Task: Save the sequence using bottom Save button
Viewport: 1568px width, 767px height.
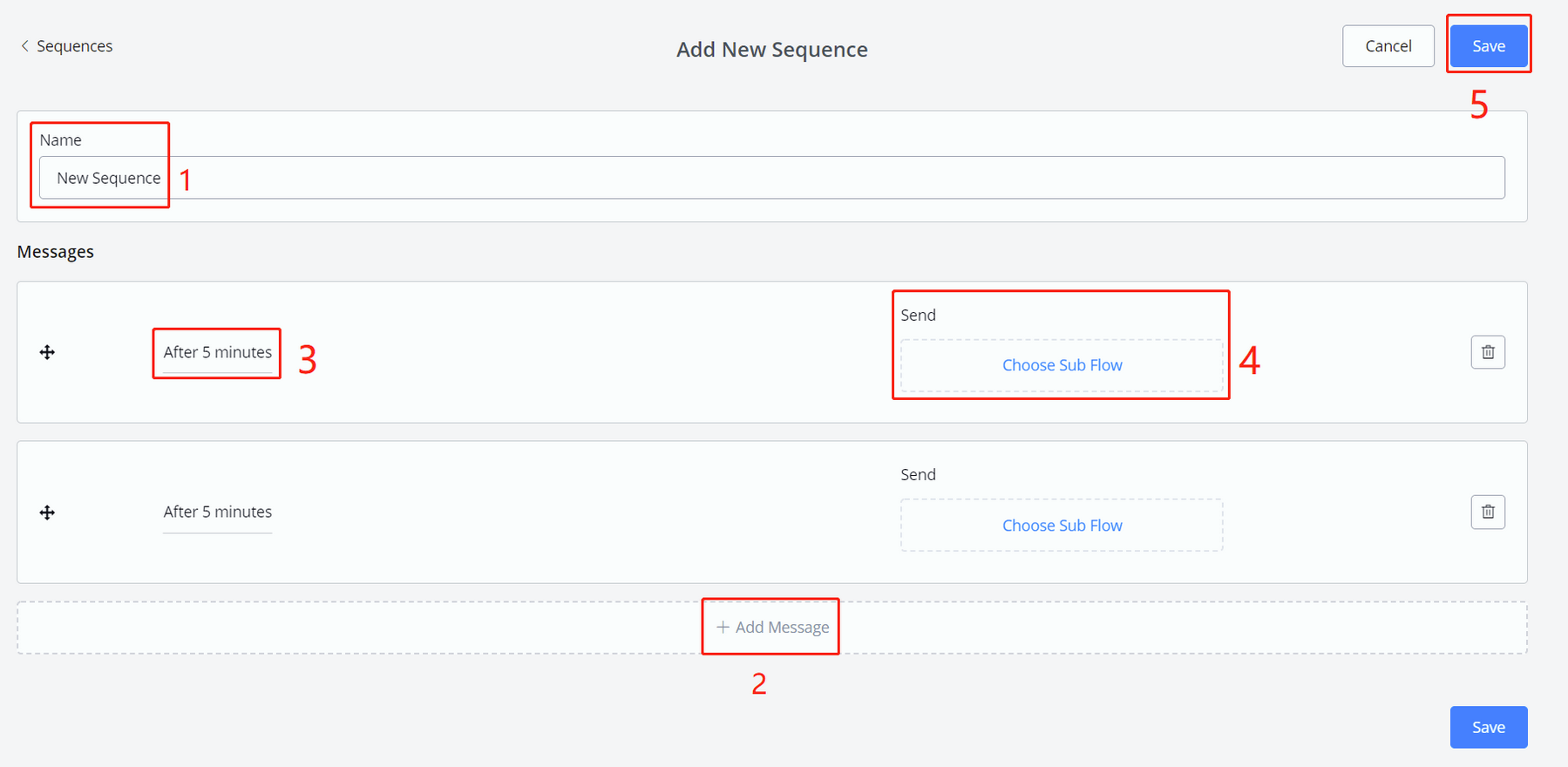Action: click(1489, 727)
